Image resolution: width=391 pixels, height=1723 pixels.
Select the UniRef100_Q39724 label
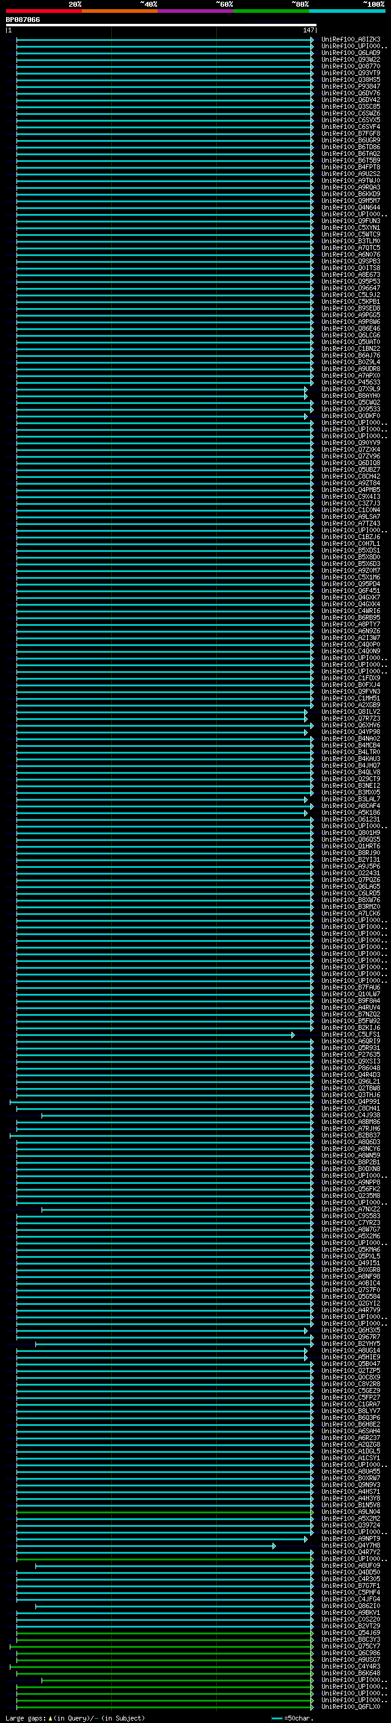tap(351, 1525)
